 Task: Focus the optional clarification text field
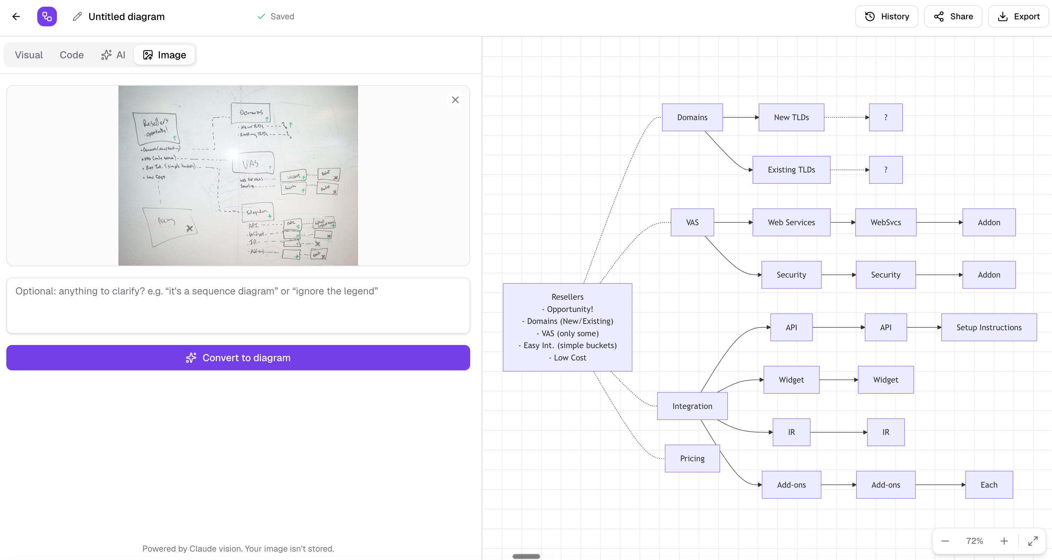(x=238, y=306)
